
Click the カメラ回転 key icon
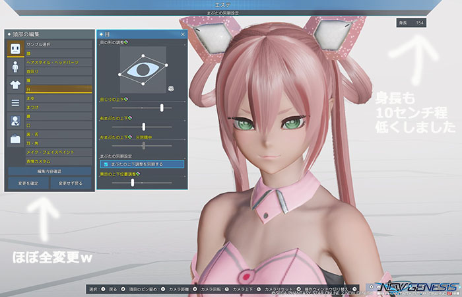click(x=226, y=289)
